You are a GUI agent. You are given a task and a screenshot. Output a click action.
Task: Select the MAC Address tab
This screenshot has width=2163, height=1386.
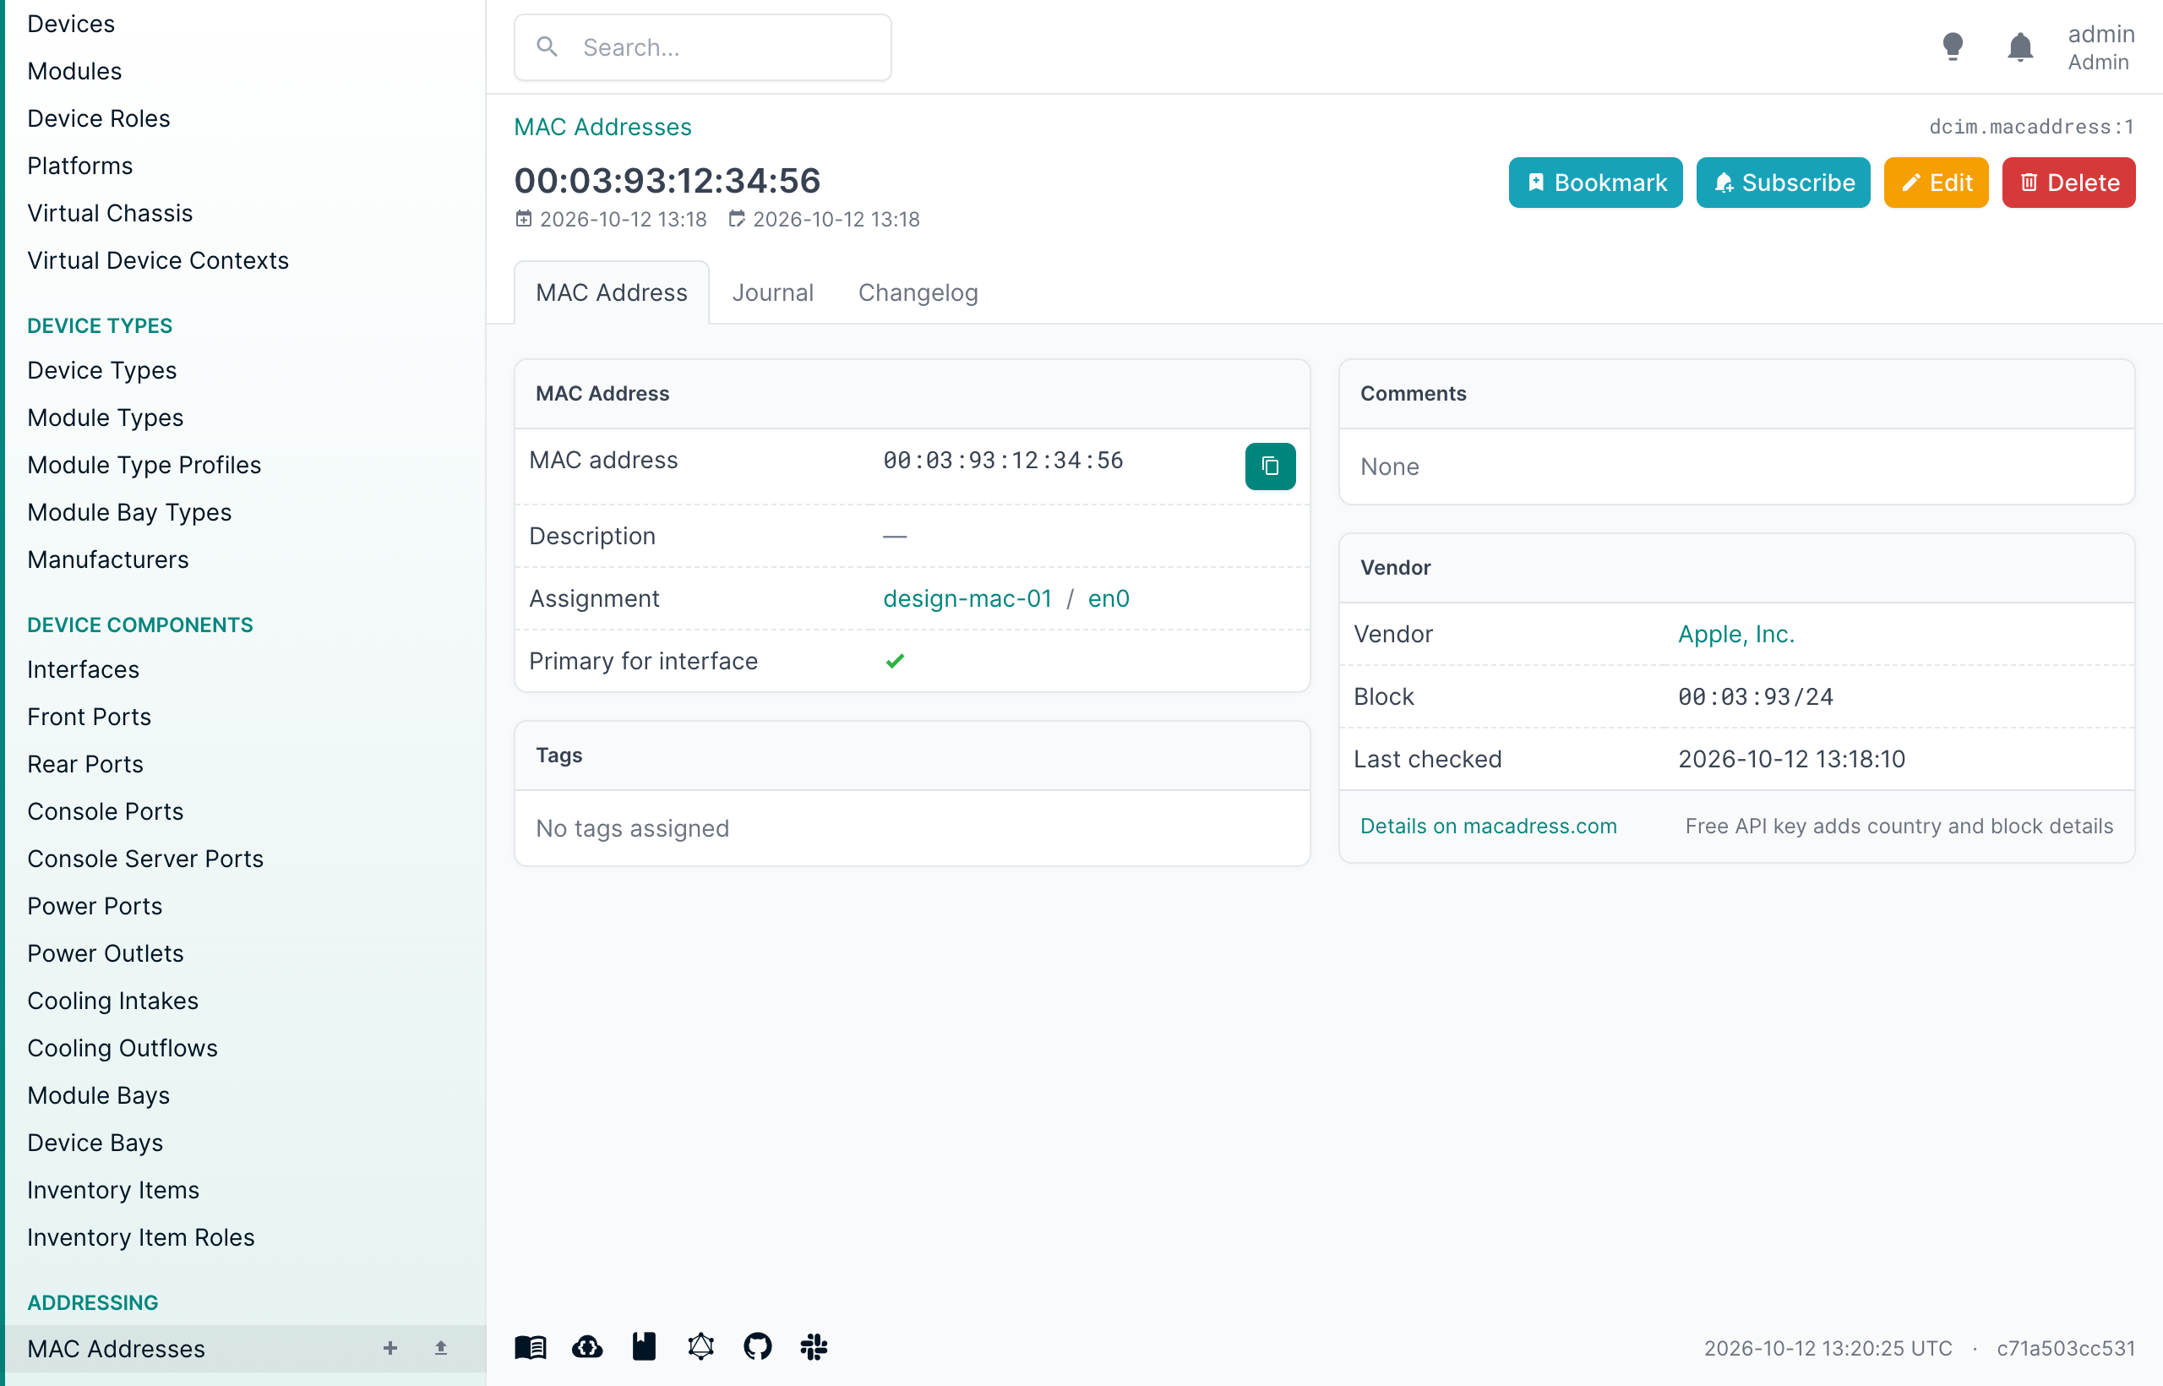(611, 292)
